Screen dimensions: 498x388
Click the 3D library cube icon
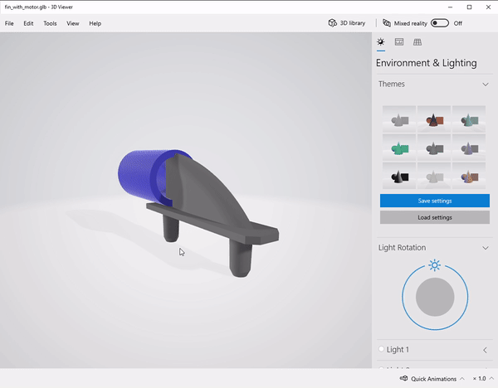click(332, 23)
